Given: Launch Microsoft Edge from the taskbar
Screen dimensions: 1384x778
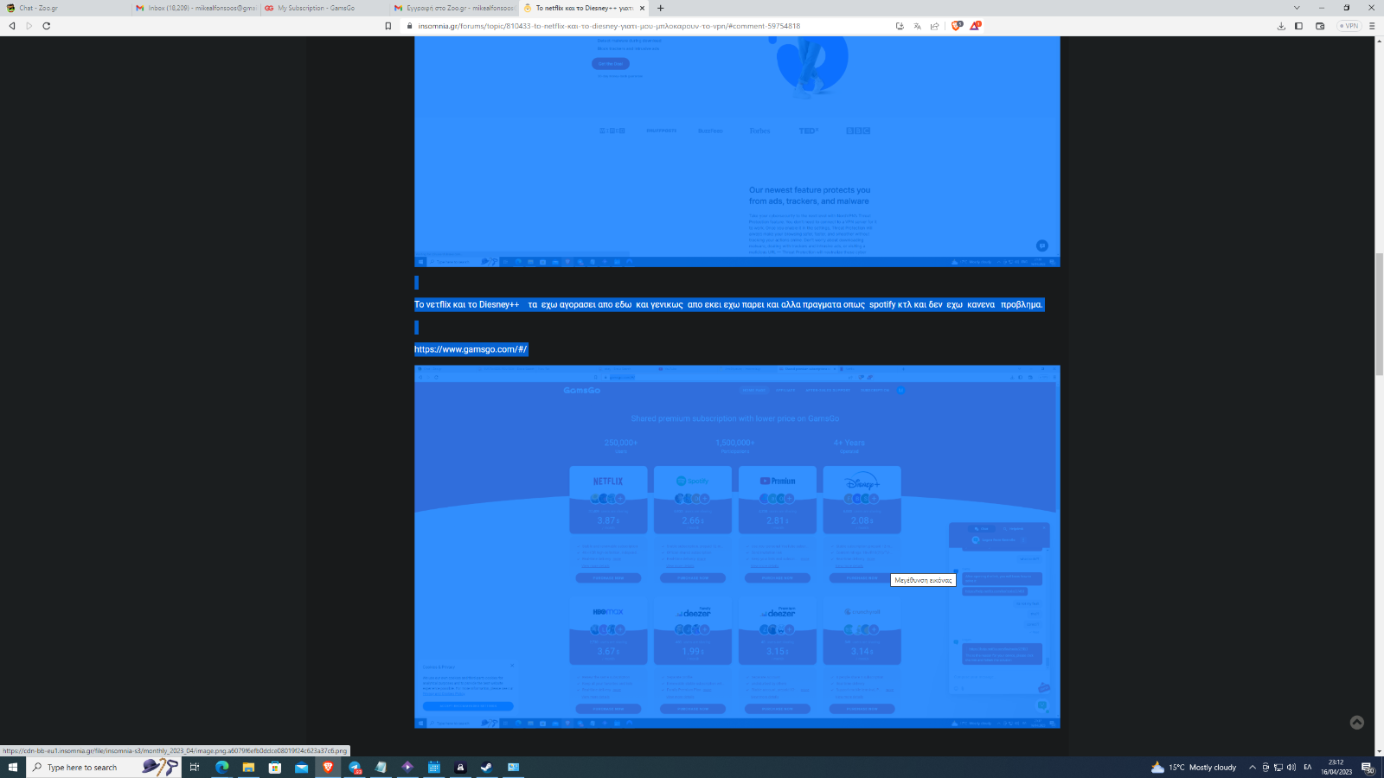Looking at the screenshot, I should coord(222,767).
